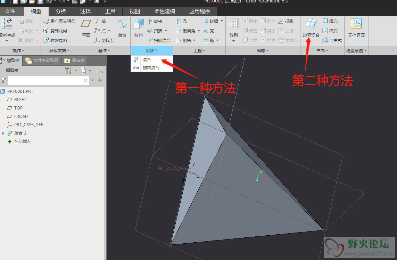Click the 在此插入 insert marker

pos(22,141)
